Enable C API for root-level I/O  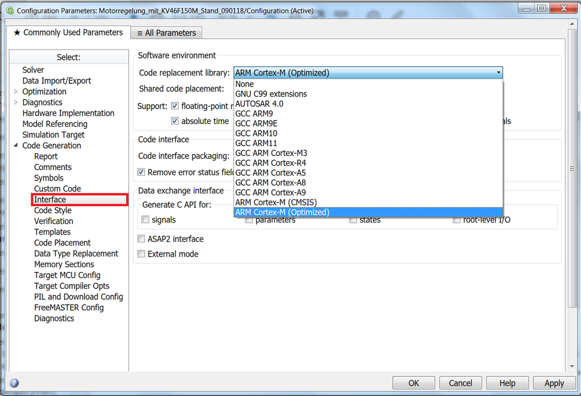click(x=457, y=220)
